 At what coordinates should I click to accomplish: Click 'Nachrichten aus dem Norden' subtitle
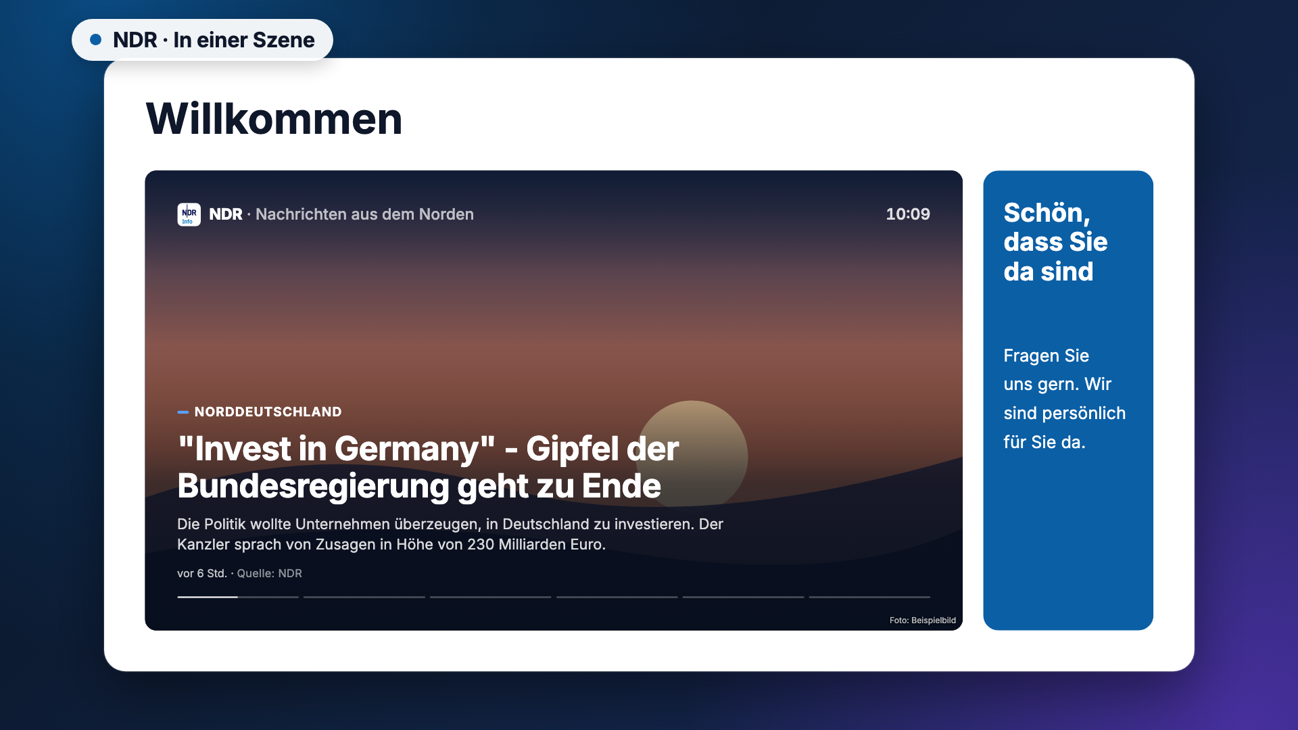pyautogui.click(x=364, y=214)
